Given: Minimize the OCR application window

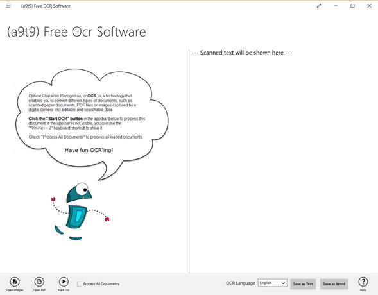Looking at the screenshot, I should [x=336, y=6].
